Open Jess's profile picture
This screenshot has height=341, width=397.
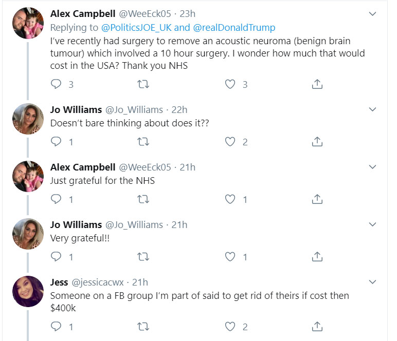click(x=27, y=291)
